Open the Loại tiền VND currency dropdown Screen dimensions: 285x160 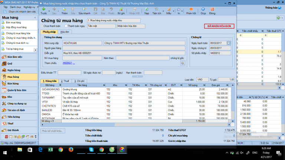[x=202, y=80]
